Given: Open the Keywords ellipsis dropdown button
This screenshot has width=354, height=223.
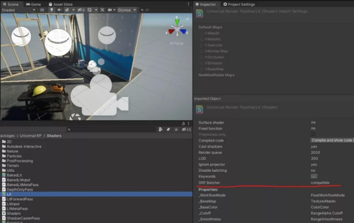Looking at the screenshot, I should tap(314, 176).
